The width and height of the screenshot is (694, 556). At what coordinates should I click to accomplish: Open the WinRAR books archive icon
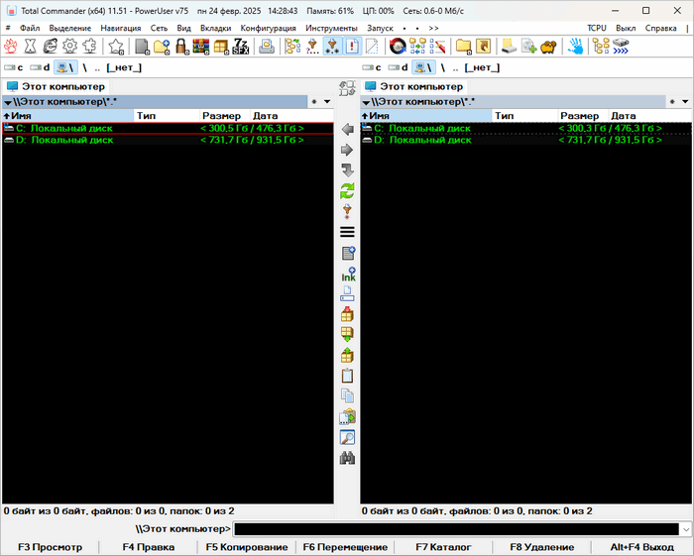pyautogui.click(x=201, y=46)
